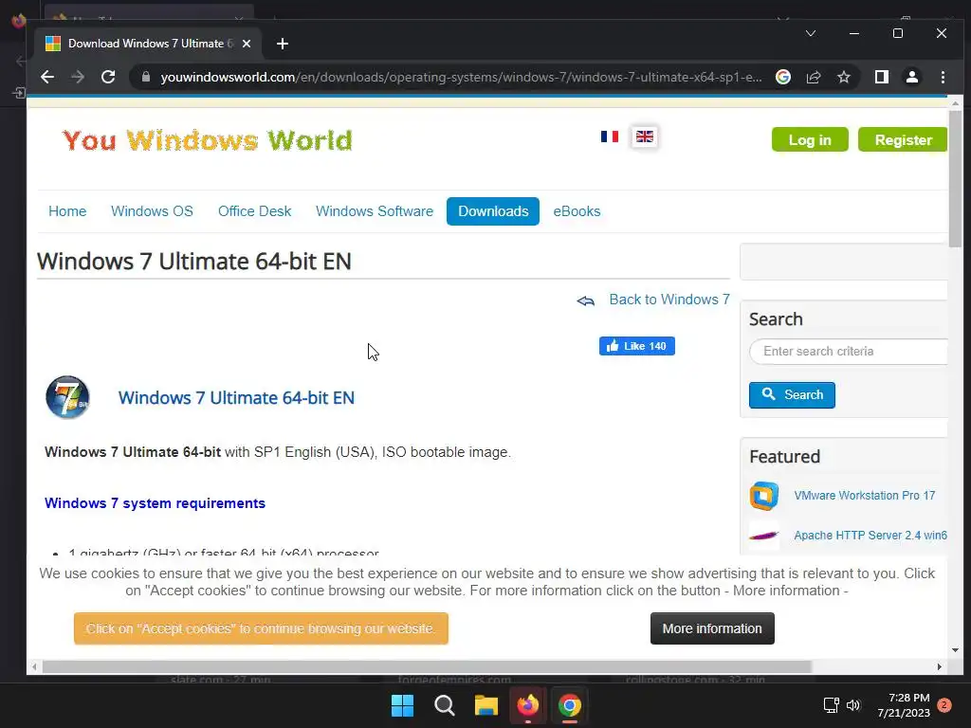Screen dimensions: 971x728
Task: Click the back arrow icon beside Back to Windows 7
Action: (586, 300)
